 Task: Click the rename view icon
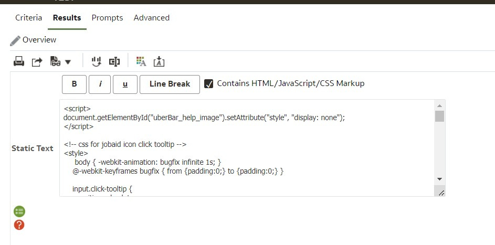coord(114,61)
